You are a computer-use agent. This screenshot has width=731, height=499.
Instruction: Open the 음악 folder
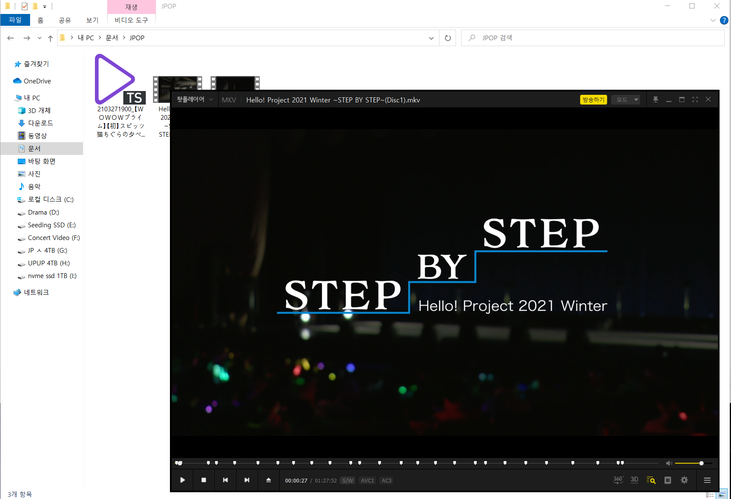click(34, 187)
